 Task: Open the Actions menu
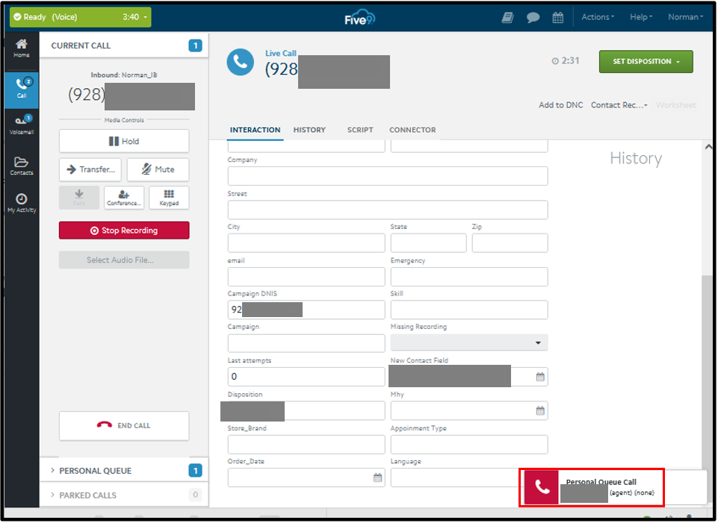click(598, 17)
